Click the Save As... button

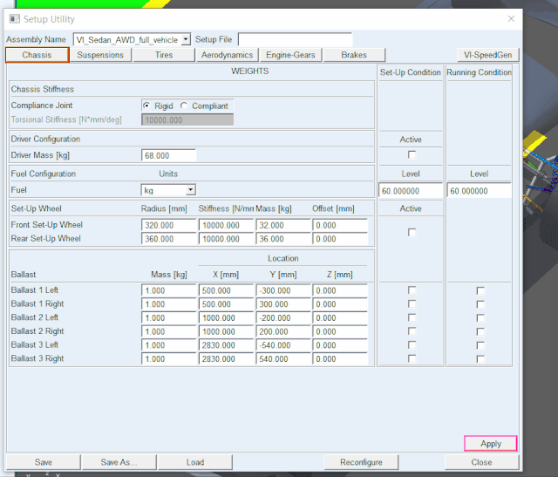pyautogui.click(x=119, y=462)
